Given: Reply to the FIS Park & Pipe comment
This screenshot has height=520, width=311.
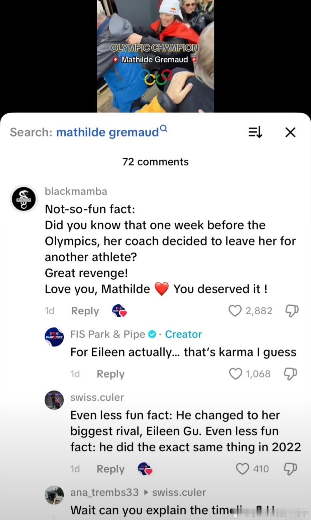Looking at the screenshot, I should point(110,374).
